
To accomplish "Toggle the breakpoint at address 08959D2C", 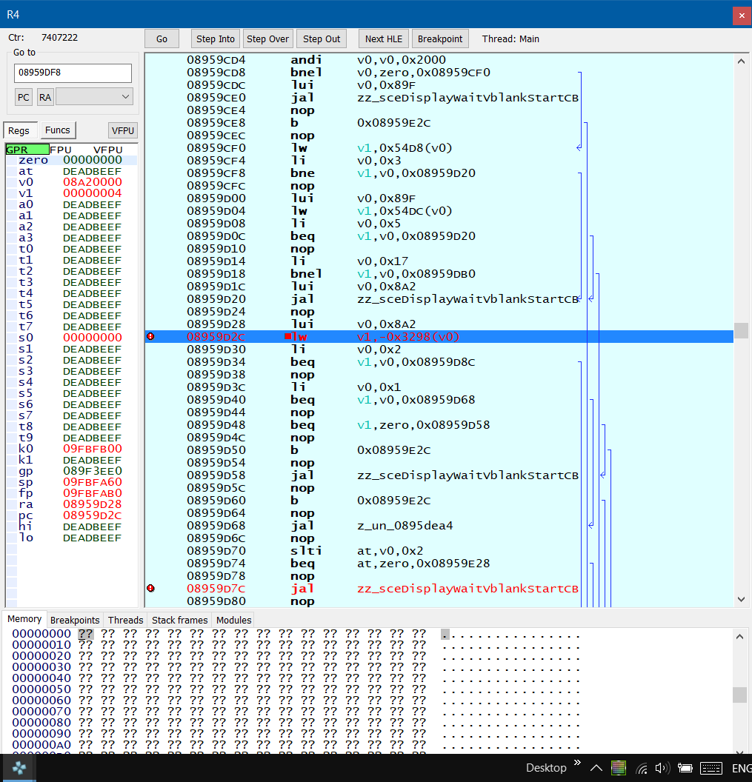I will (151, 336).
